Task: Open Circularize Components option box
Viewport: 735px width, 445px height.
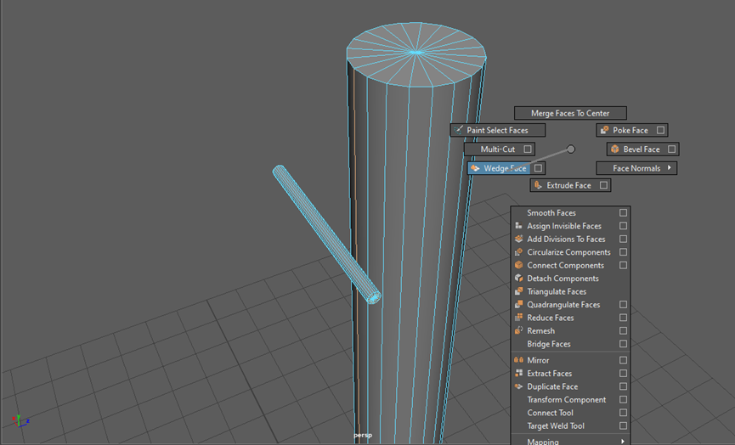Action: tap(623, 252)
